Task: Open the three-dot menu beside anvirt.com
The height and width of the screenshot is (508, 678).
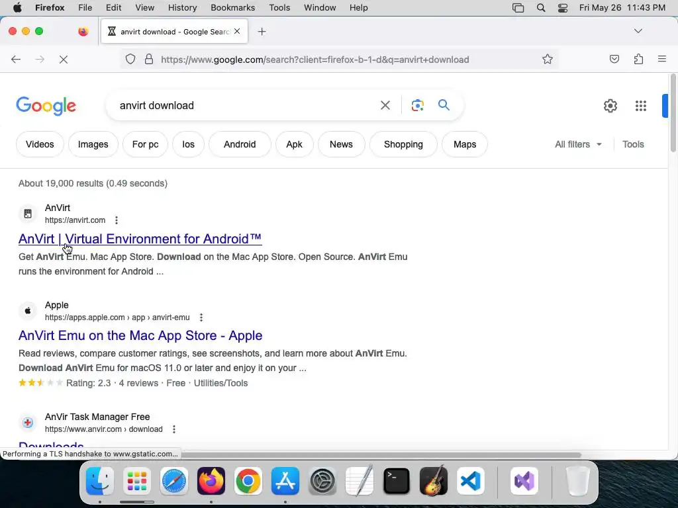Action: point(117,220)
